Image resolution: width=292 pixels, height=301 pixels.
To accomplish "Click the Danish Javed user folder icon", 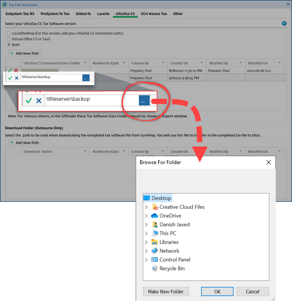I will point(155,224).
